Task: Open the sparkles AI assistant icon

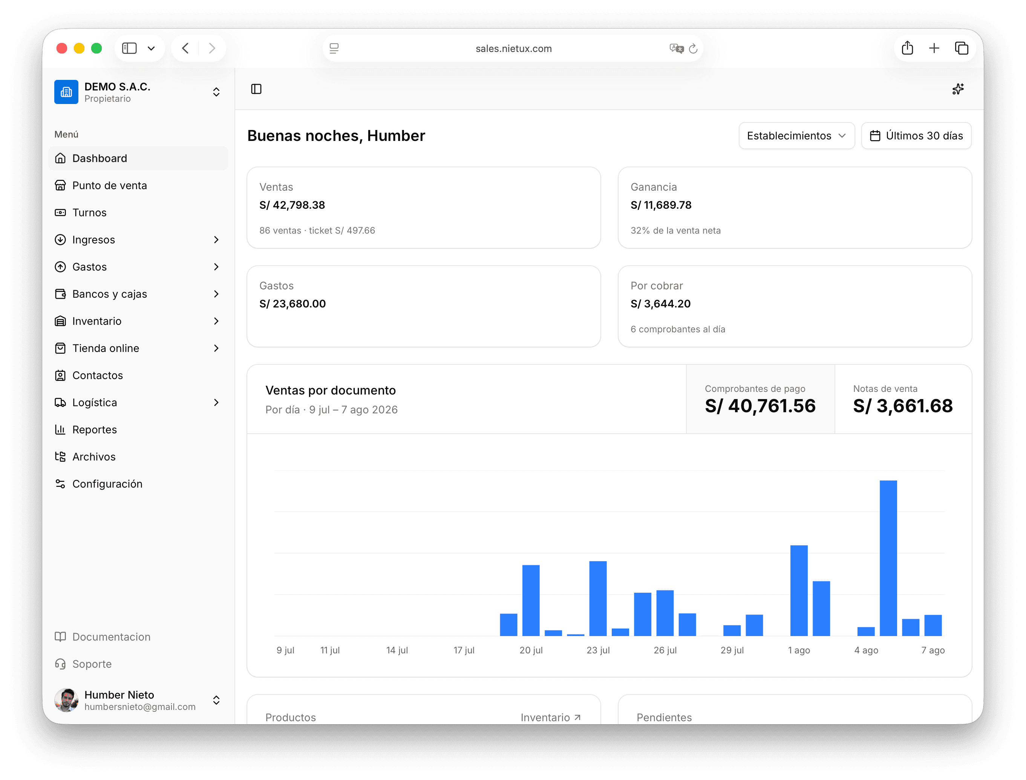Action: 958,89
